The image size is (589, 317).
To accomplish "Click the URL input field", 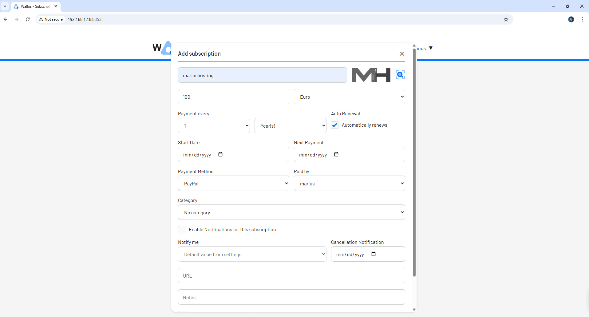I will 291,276.
